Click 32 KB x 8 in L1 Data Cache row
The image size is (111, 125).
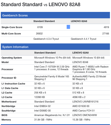[77, 88]
